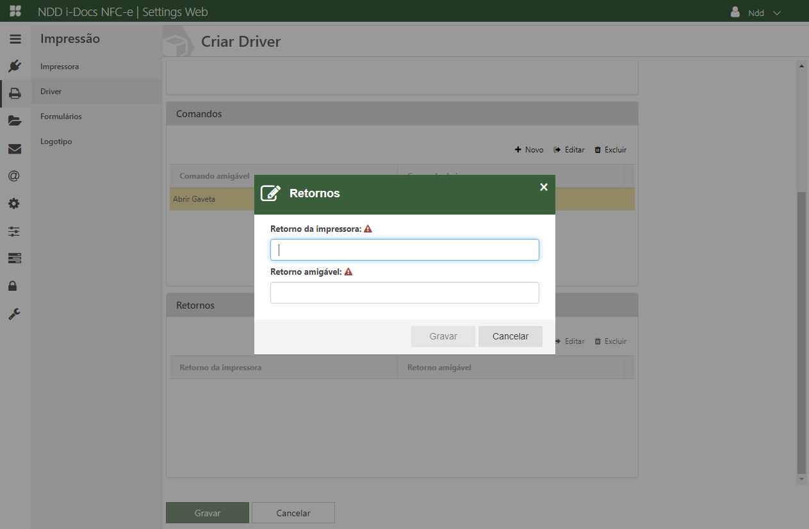Select the Formulários menu item
This screenshot has height=529, width=809.
pyautogui.click(x=61, y=117)
